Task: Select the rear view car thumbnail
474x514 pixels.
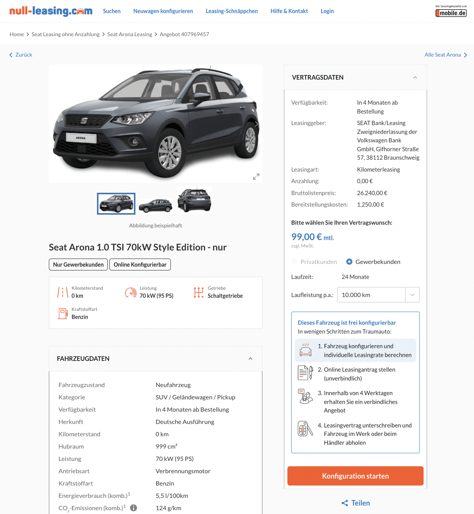Action: tap(195, 200)
